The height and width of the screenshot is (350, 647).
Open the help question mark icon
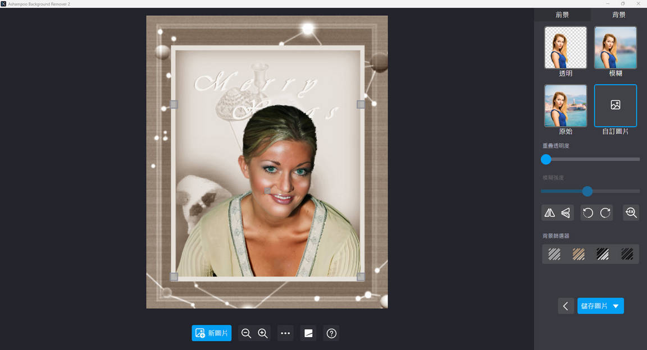331,333
